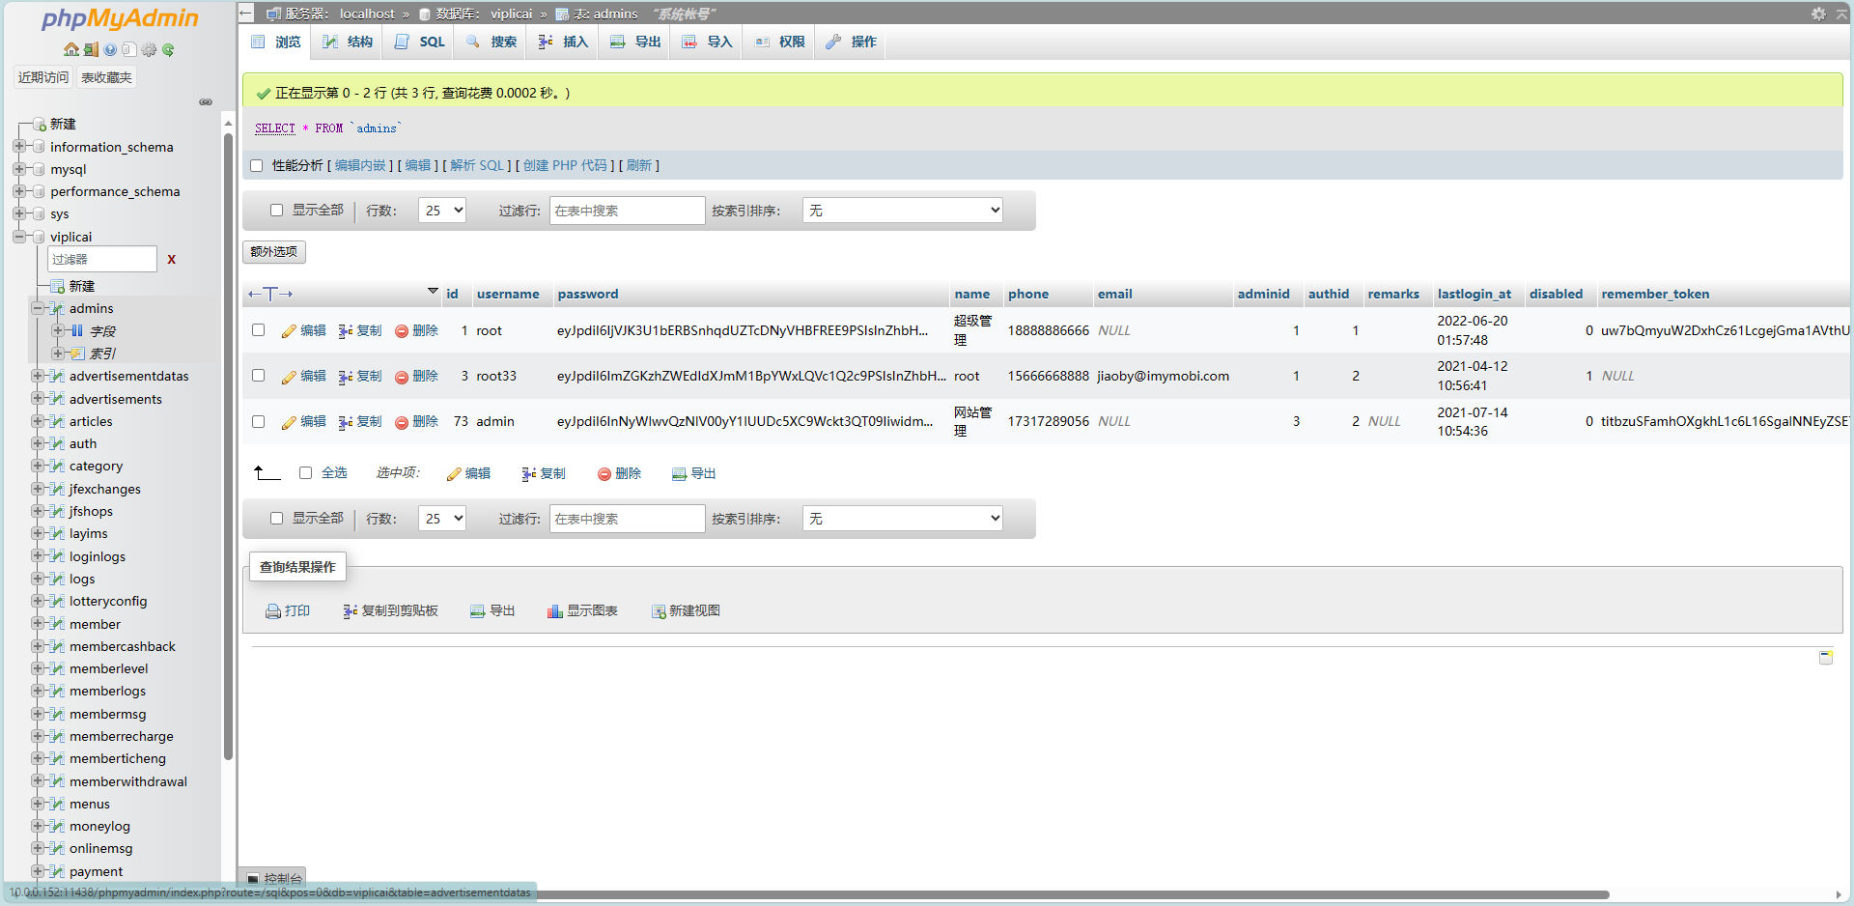Click the pencil edit icon for the root row
Image resolution: width=1854 pixels, height=906 pixels.
click(289, 331)
